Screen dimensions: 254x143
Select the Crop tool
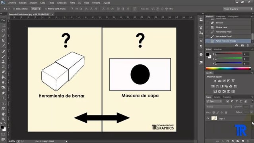(3, 41)
